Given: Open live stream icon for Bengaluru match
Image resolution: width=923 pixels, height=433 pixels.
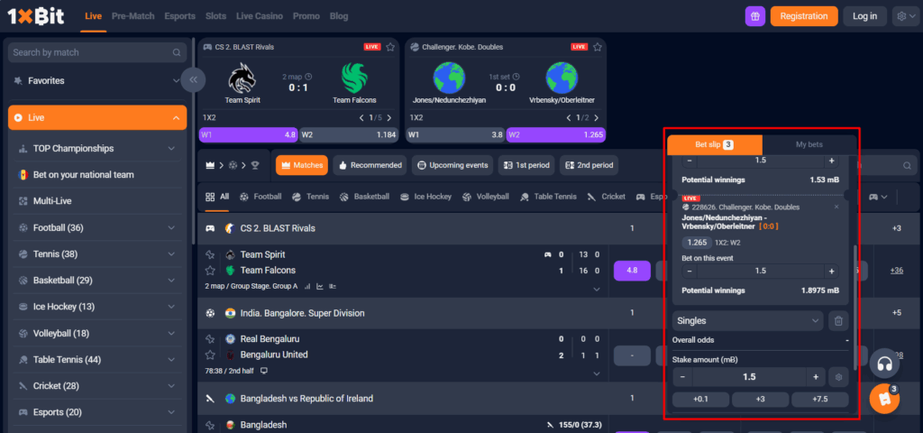Looking at the screenshot, I should (x=264, y=371).
